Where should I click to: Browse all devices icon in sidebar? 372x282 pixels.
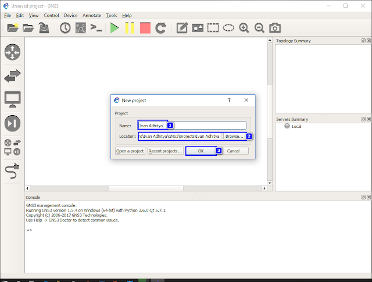[x=12, y=147]
